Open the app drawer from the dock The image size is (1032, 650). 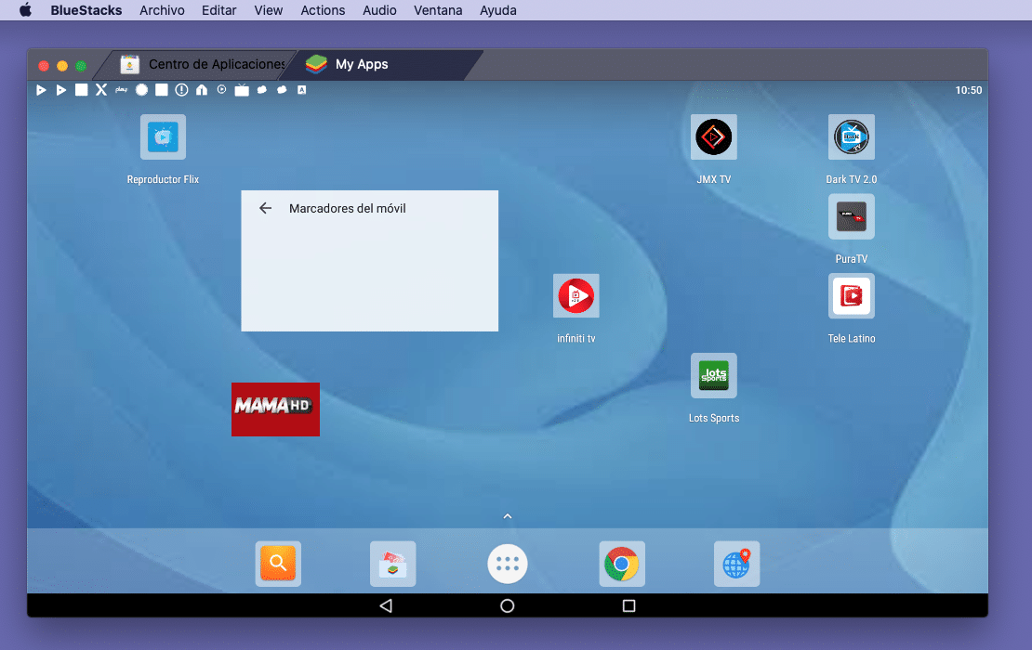coord(507,563)
